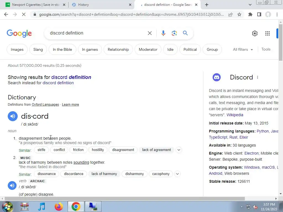Select the In games filter chip

[x=90, y=50]
